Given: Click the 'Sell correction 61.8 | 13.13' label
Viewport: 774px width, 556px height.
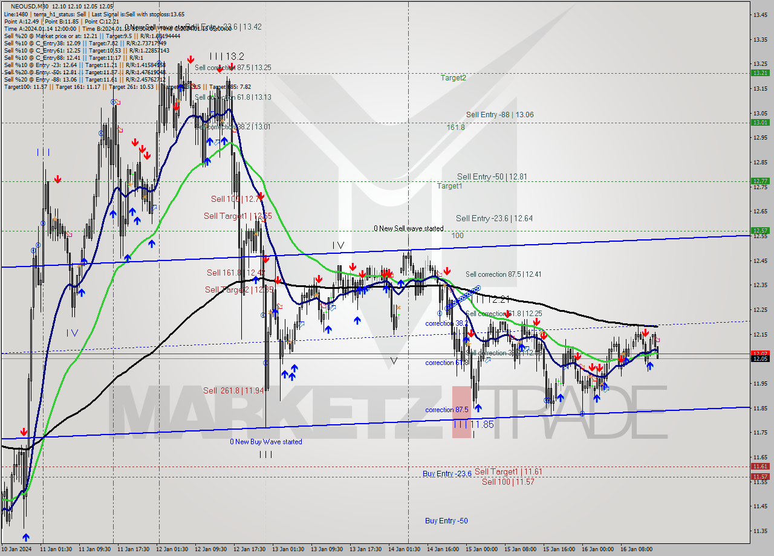Looking at the screenshot, I should tap(233, 97).
